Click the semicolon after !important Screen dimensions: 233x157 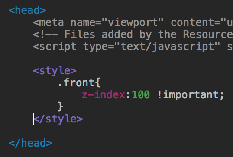(x=222, y=96)
